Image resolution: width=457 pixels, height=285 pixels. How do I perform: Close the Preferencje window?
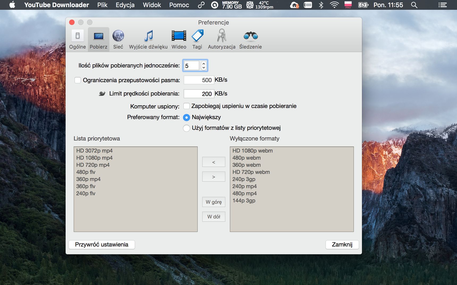pos(72,22)
